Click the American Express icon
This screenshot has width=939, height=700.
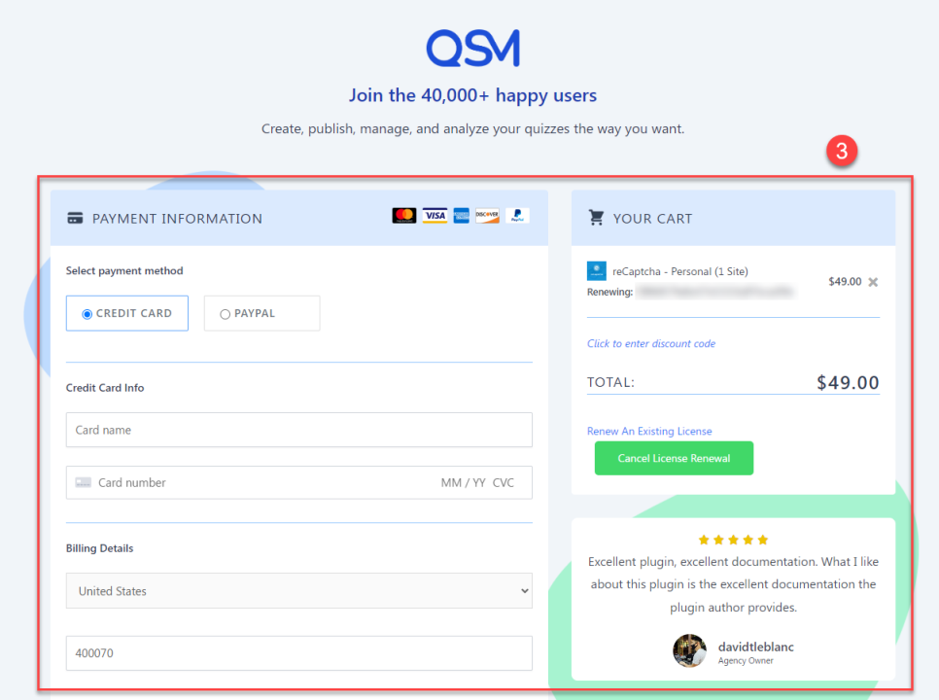point(461,215)
